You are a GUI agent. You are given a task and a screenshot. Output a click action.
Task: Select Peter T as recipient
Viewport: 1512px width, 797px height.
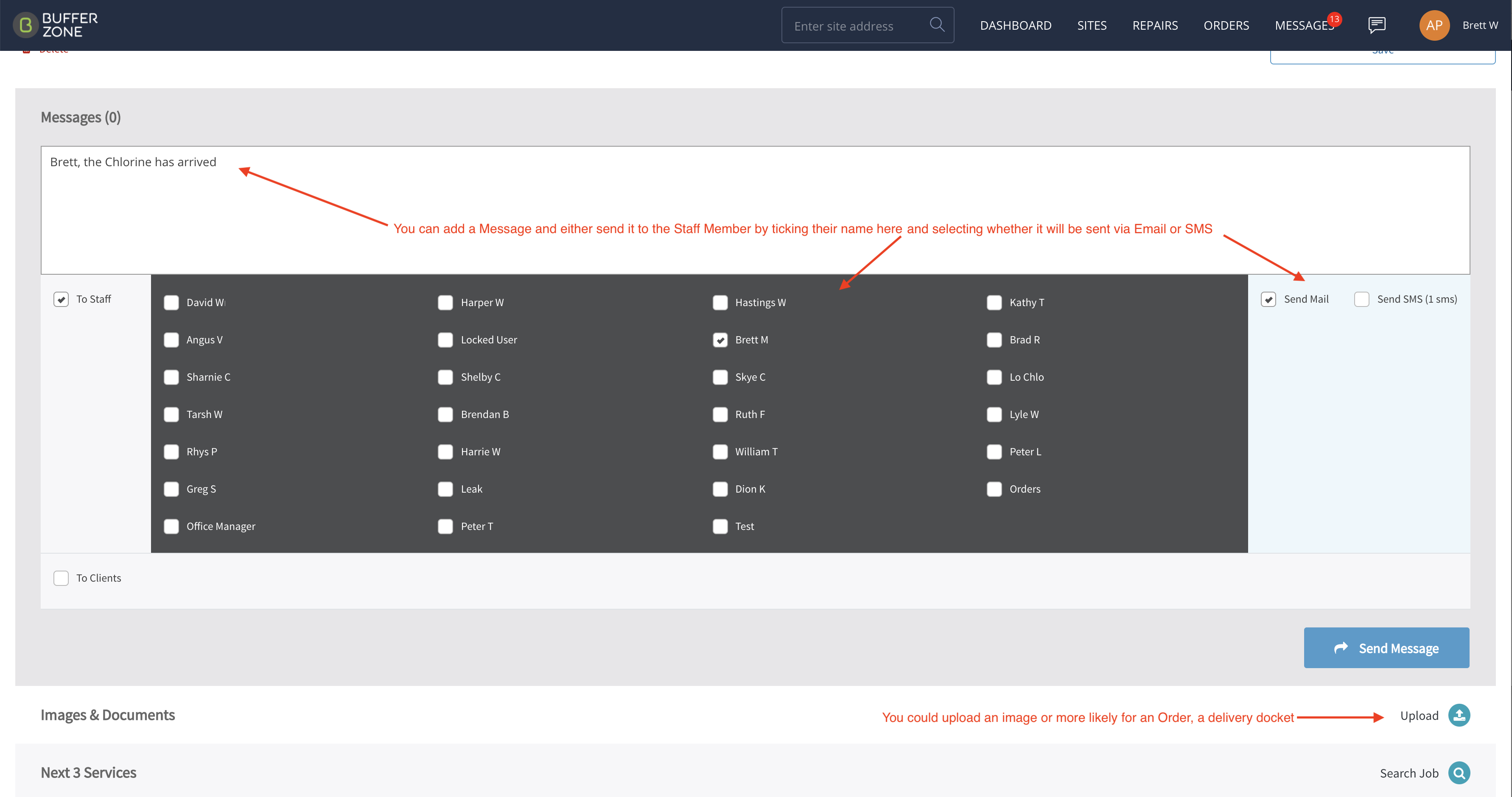click(445, 526)
